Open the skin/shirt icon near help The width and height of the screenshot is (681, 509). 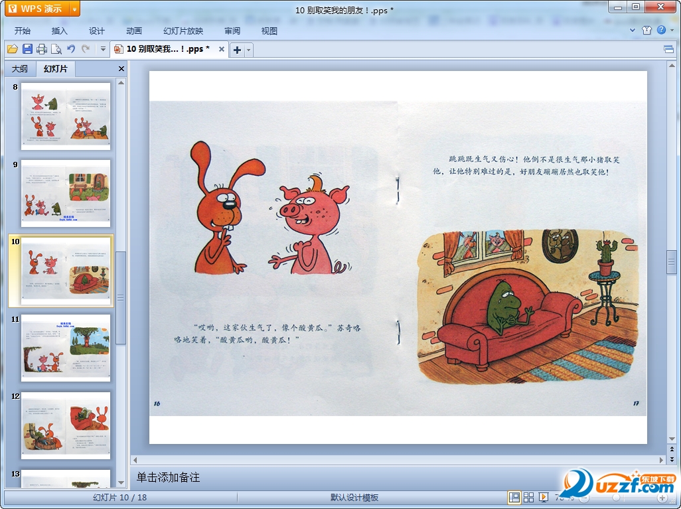click(x=647, y=30)
